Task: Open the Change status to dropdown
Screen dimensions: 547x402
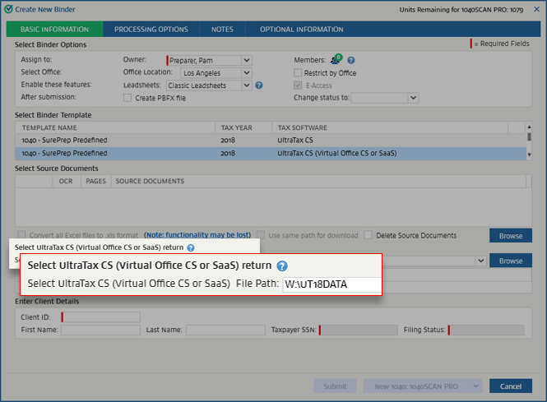Action: coord(414,98)
